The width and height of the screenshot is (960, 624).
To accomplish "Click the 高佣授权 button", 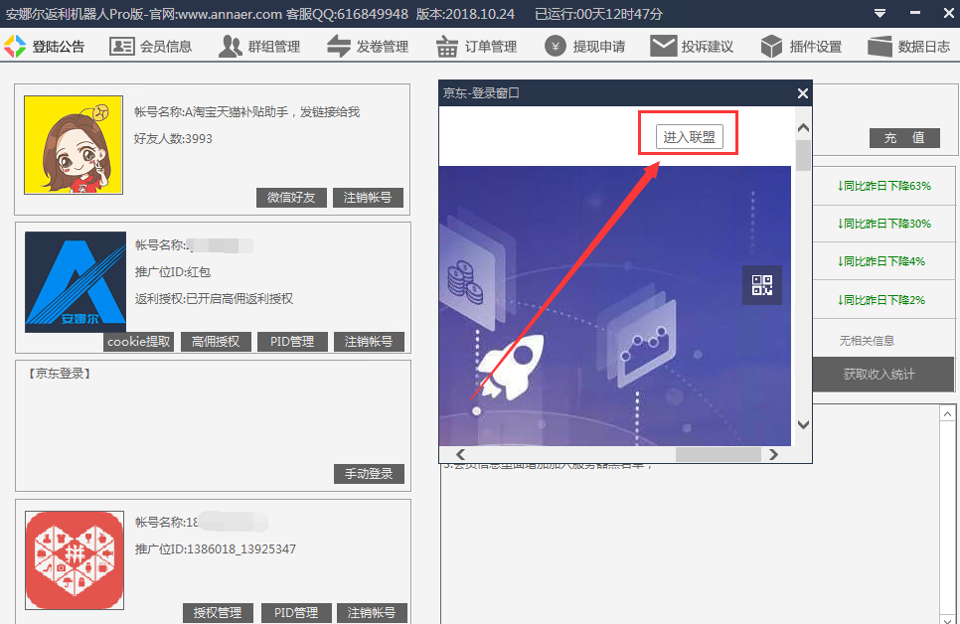I will coord(216,342).
